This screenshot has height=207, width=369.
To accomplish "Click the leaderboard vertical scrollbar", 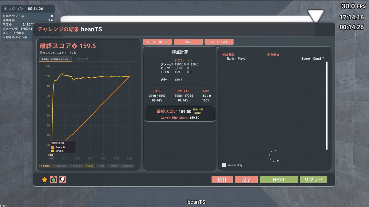I will 327,105.
